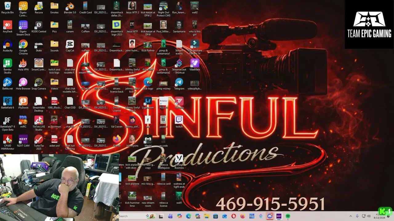Open Blender 5.0 desktop icon
The image size is (394, 221).
point(70,8)
